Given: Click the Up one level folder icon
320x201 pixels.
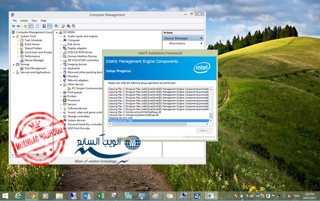Looking at the screenshot, I should point(25,26).
